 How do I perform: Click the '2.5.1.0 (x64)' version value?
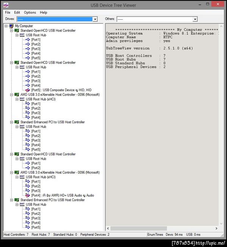click(x=178, y=48)
